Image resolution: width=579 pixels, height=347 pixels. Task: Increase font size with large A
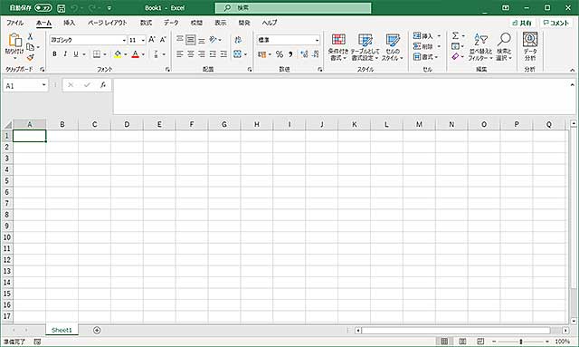(152, 40)
